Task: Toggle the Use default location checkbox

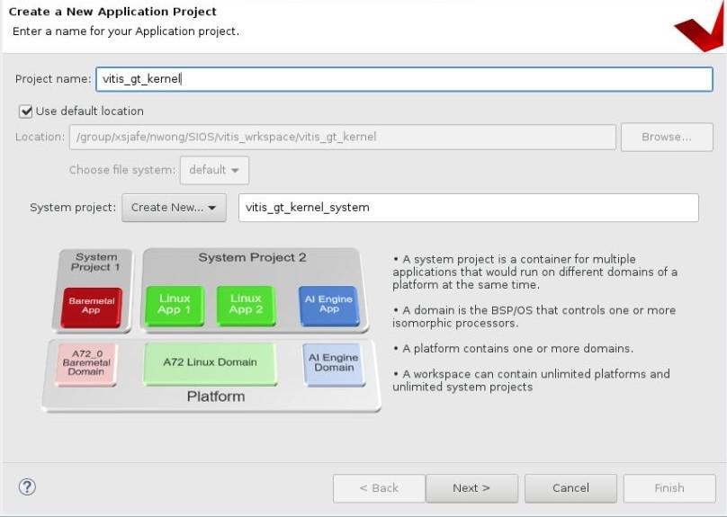Action: coord(25,111)
